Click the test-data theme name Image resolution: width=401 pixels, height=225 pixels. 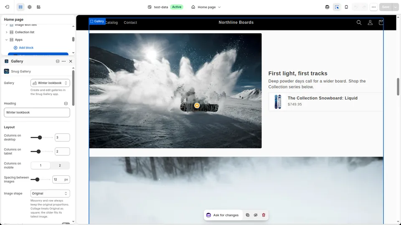coord(161,7)
